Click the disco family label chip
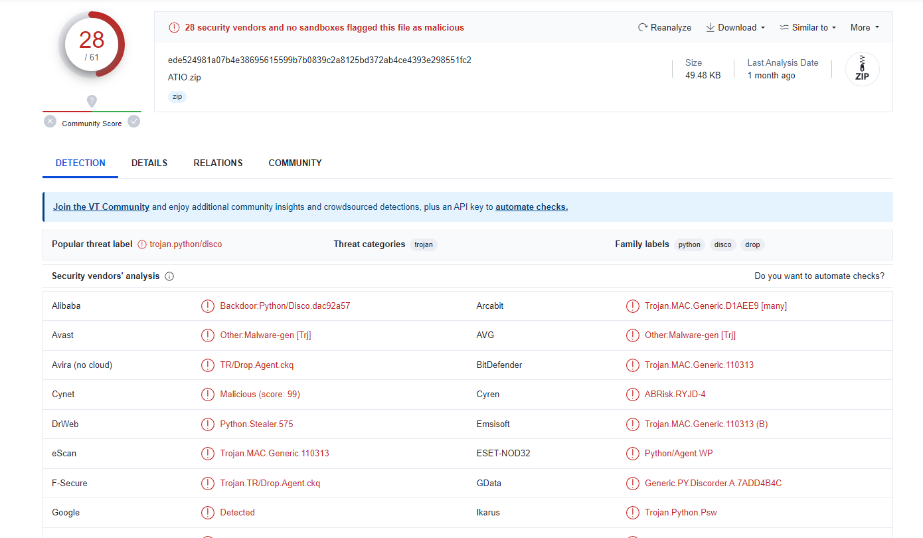Screen dimensions: 923x538 tap(723, 244)
